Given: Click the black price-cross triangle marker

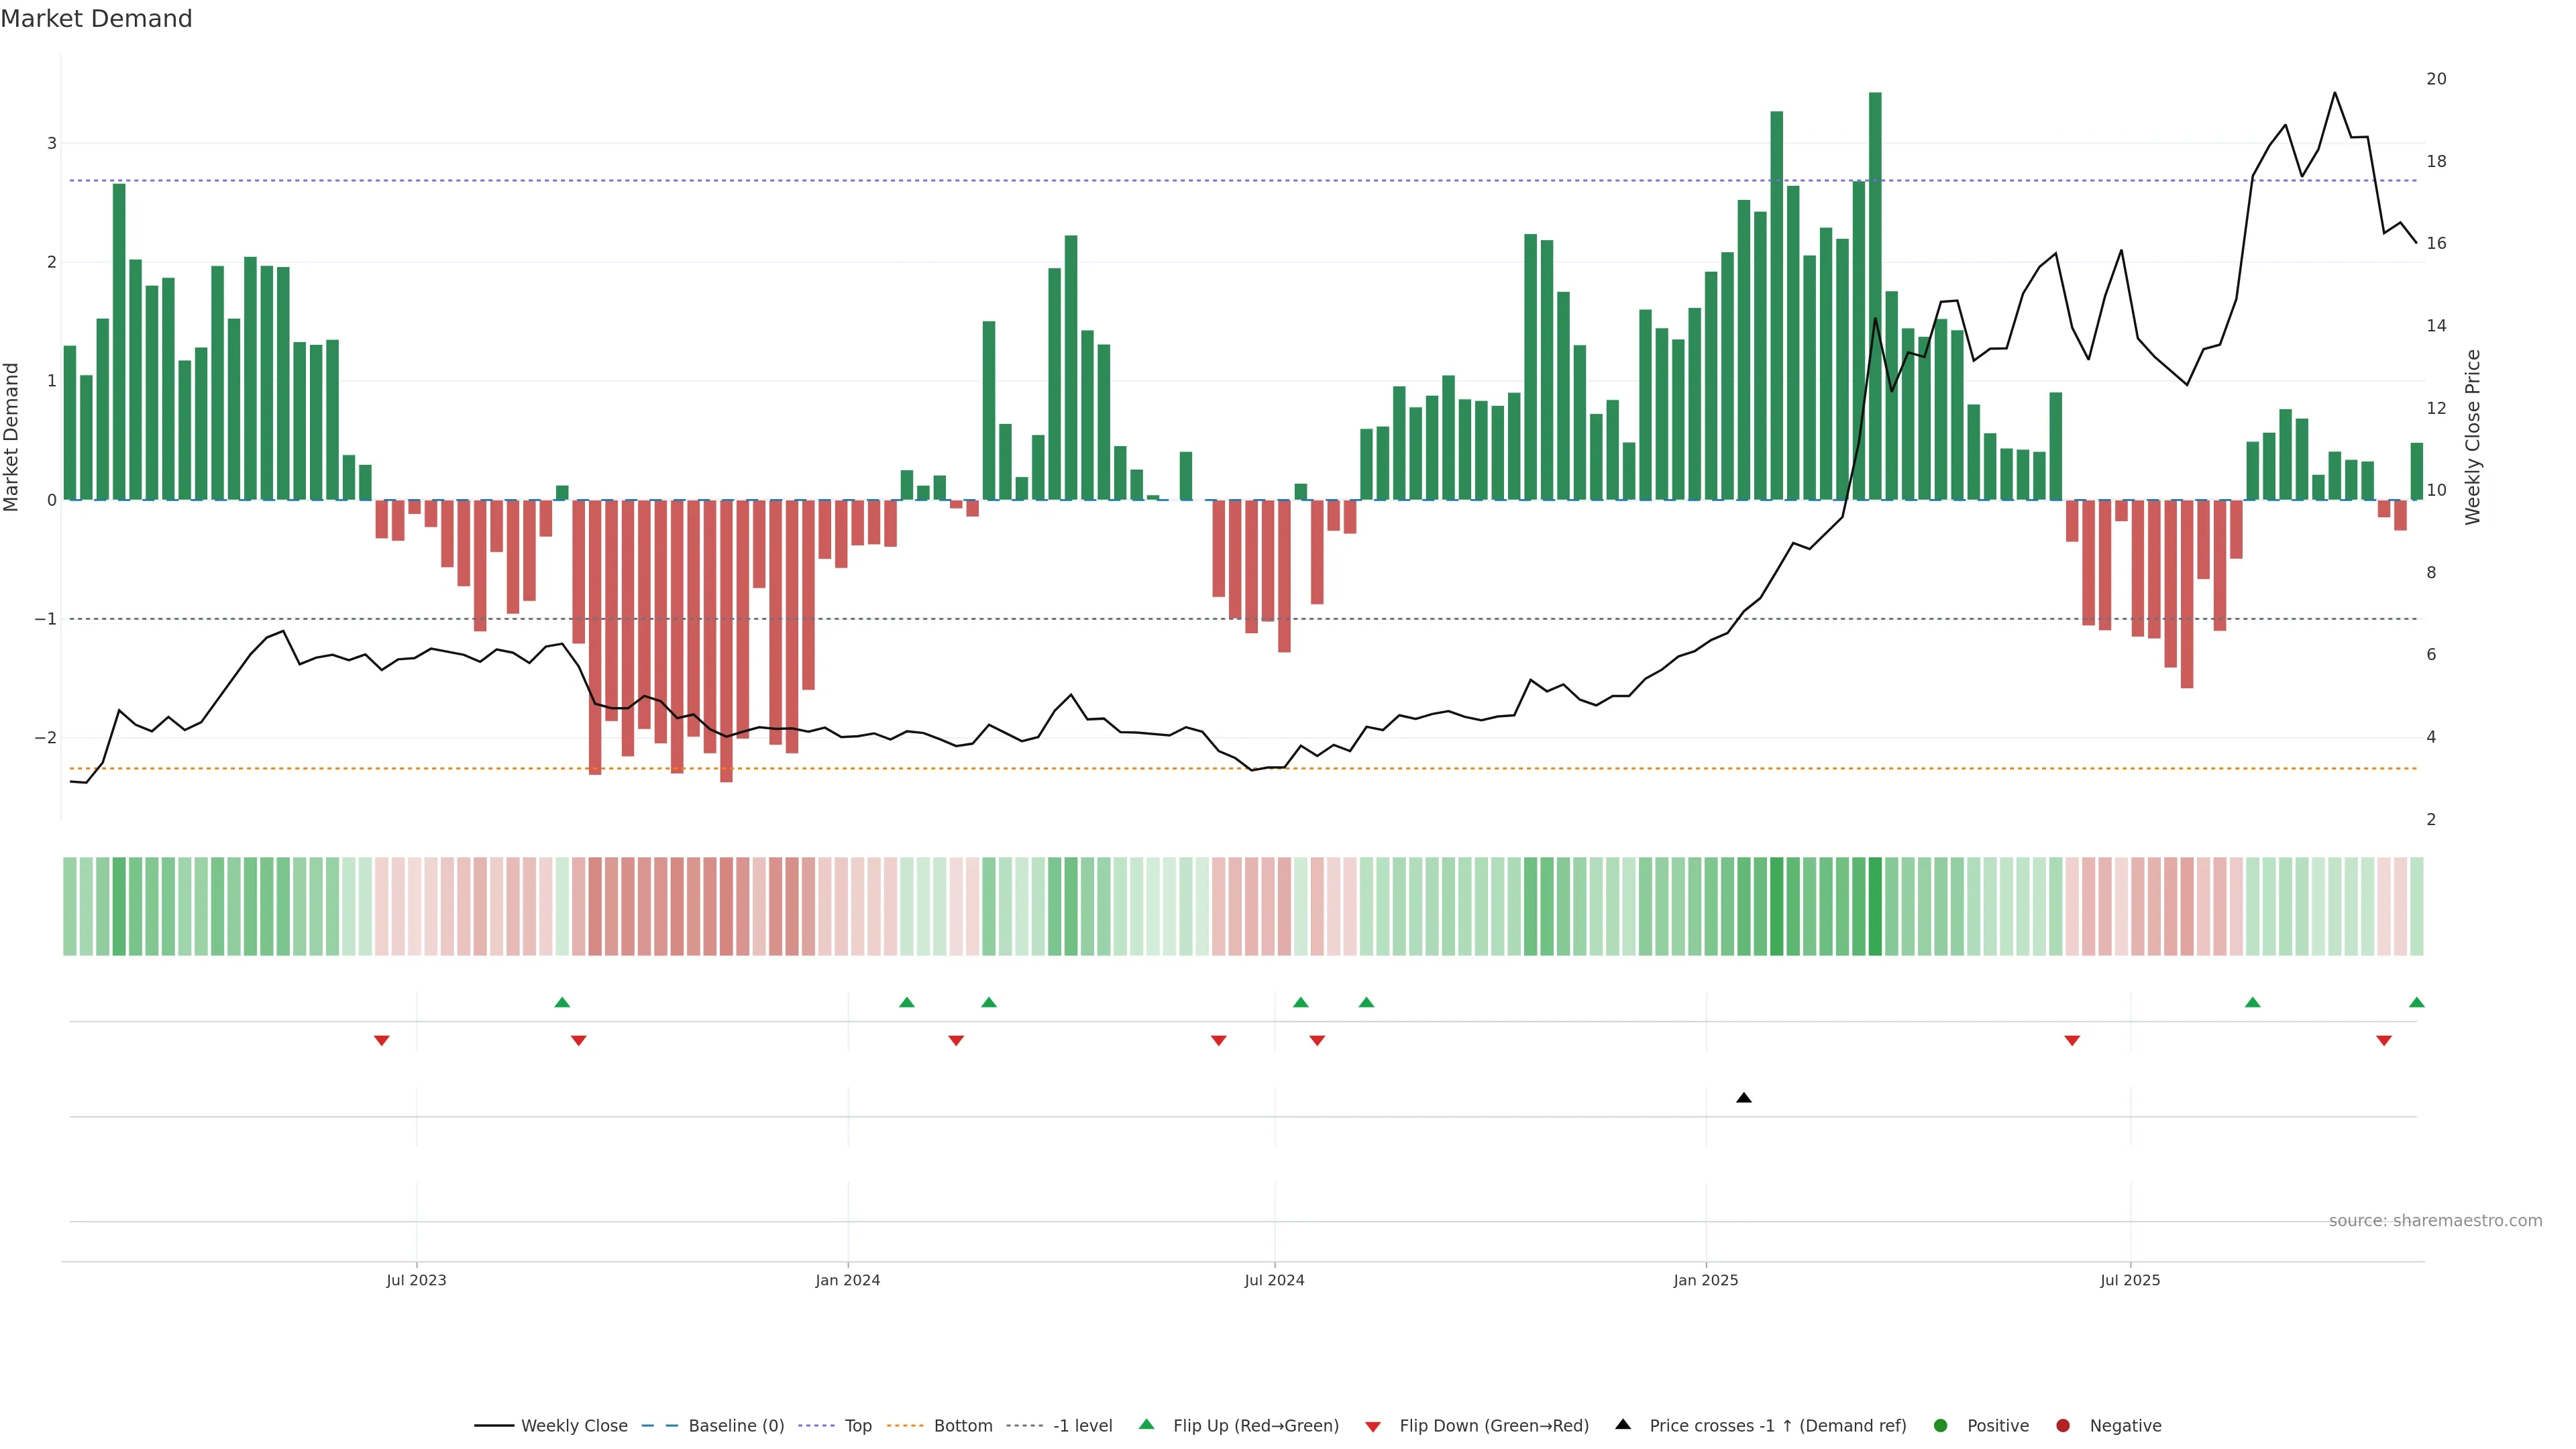Looking at the screenshot, I should coord(1744,1098).
